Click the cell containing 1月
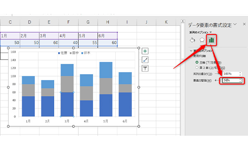The image size is (248, 149). [10, 36]
